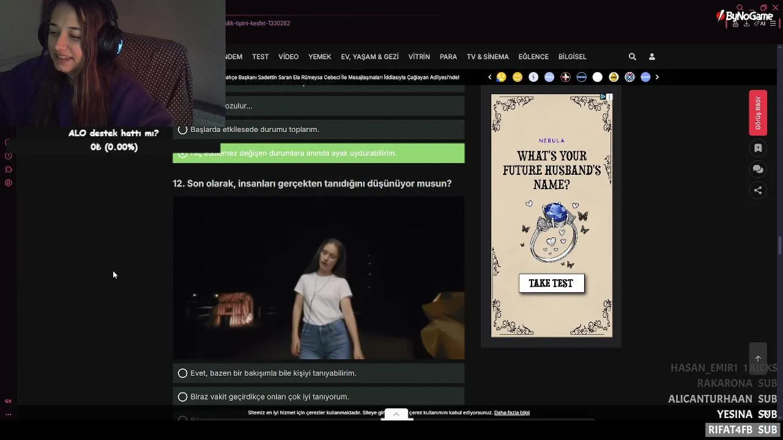Screen dimensions: 783x440
Task: Click the Nebula 'Future Husband's Name' ad banner
Action: [x=552, y=215]
